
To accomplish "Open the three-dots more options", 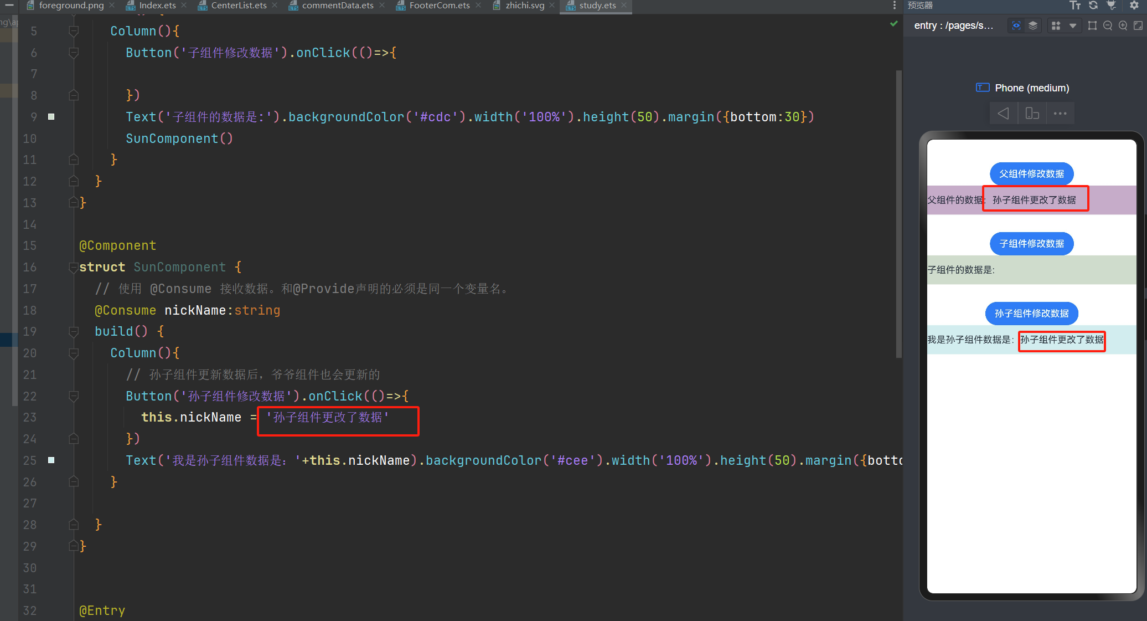I will coord(1060,114).
